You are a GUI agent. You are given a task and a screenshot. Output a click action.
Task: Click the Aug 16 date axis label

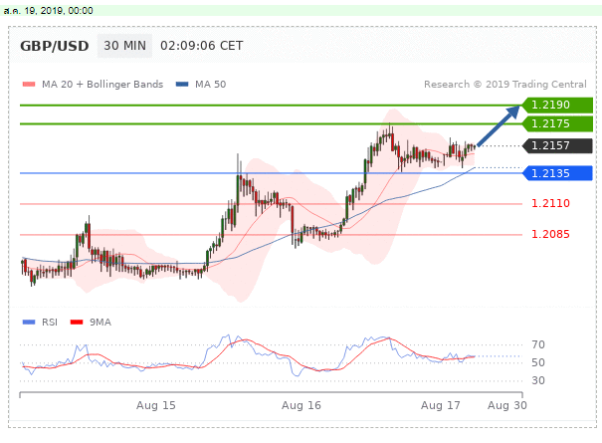301,405
